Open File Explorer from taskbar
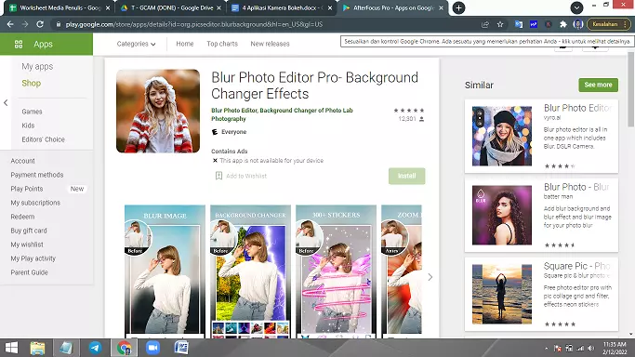 (37, 348)
